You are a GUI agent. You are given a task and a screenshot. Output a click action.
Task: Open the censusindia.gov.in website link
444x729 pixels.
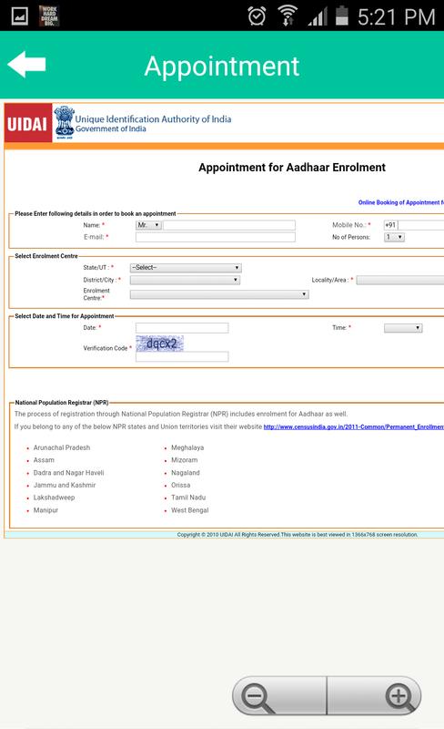pyautogui.click(x=354, y=426)
